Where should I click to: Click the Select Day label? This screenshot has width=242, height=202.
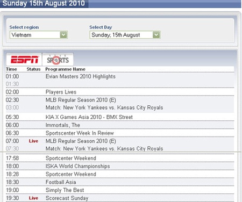(x=101, y=27)
